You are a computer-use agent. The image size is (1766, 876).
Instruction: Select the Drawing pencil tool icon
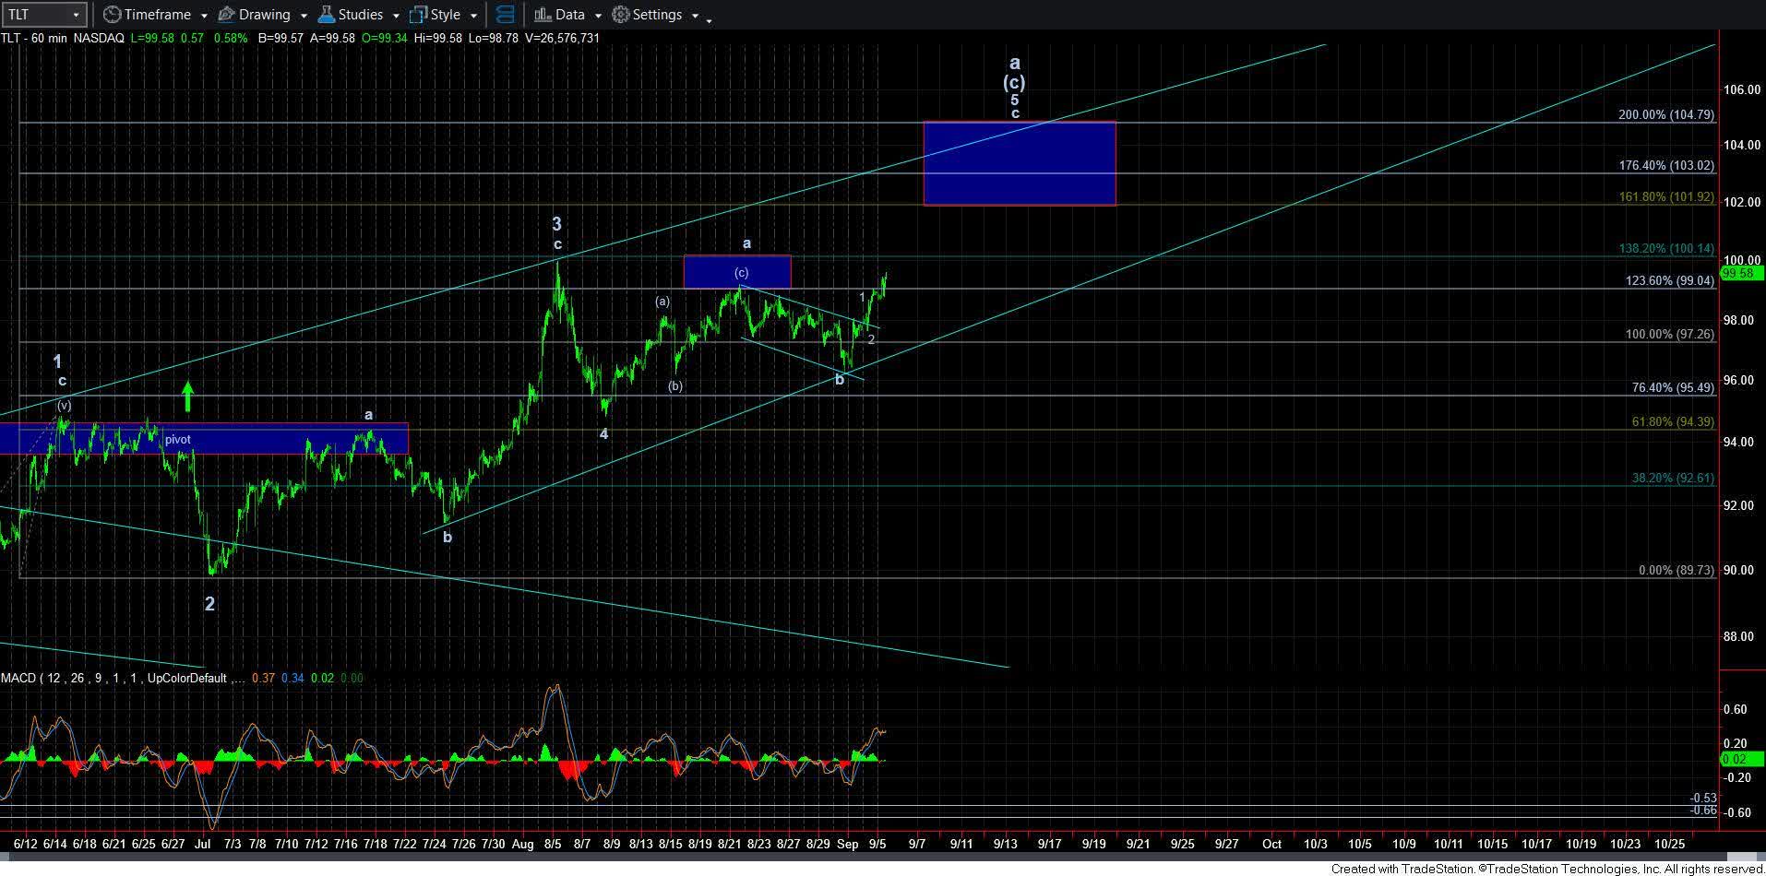(x=226, y=14)
